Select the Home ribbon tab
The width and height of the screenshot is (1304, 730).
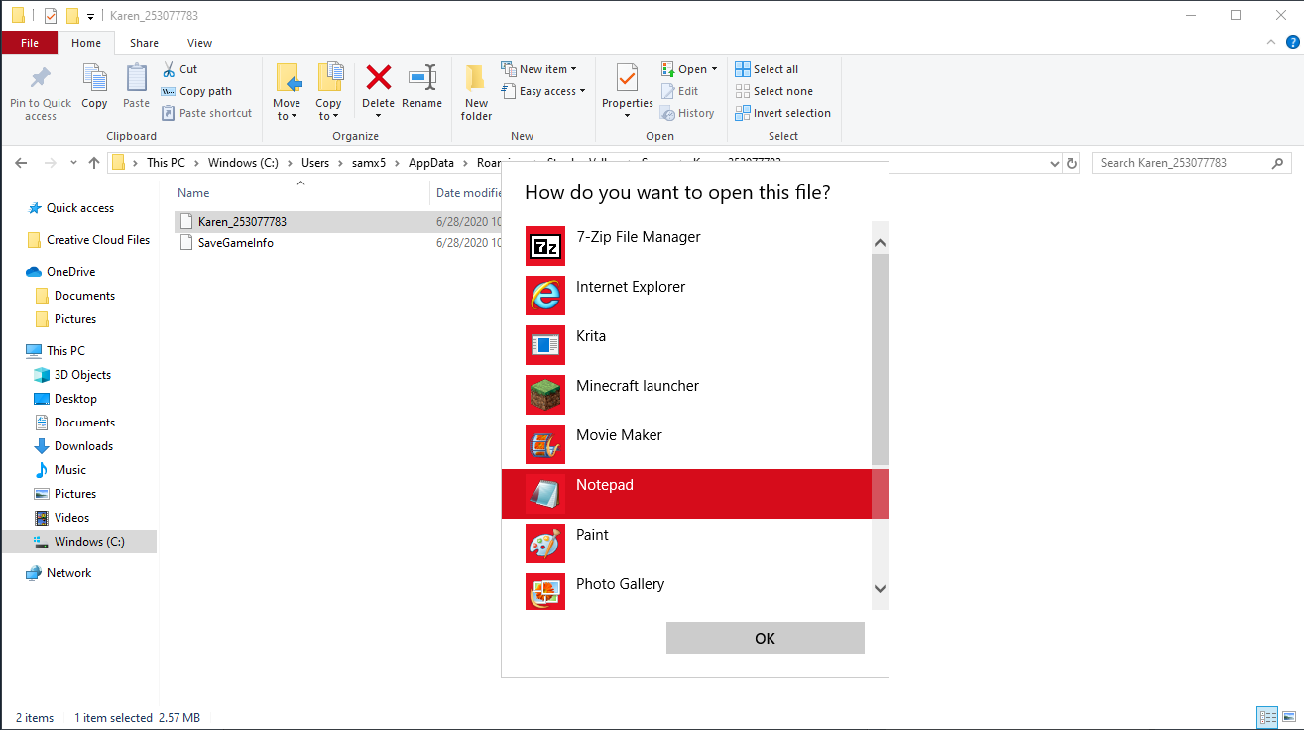click(86, 43)
